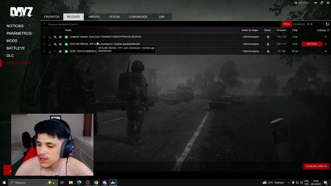Click the 16 ms ping value
This screenshot has width=331, height=186.
295,51
